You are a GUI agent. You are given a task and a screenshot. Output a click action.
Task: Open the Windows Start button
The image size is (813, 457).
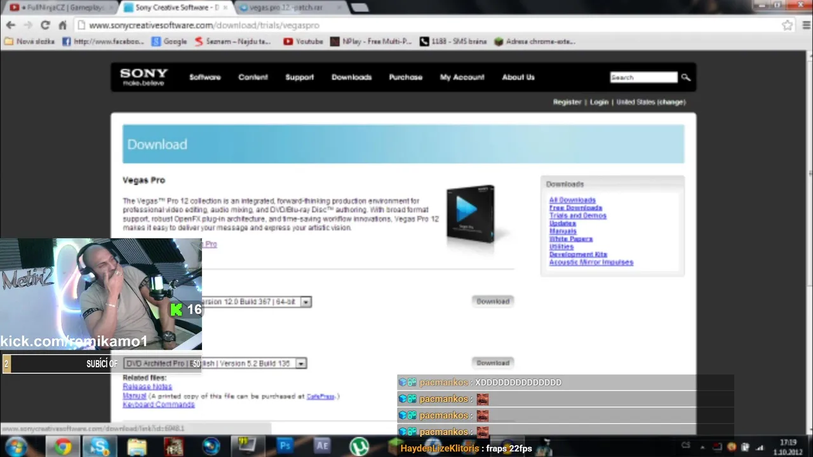(15, 446)
